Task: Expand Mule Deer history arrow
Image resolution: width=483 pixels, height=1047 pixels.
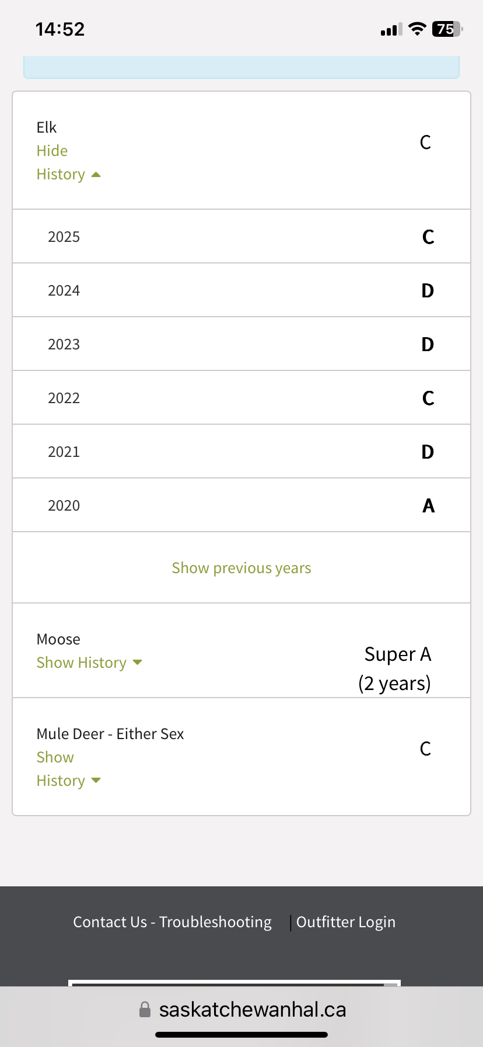Action: point(96,781)
